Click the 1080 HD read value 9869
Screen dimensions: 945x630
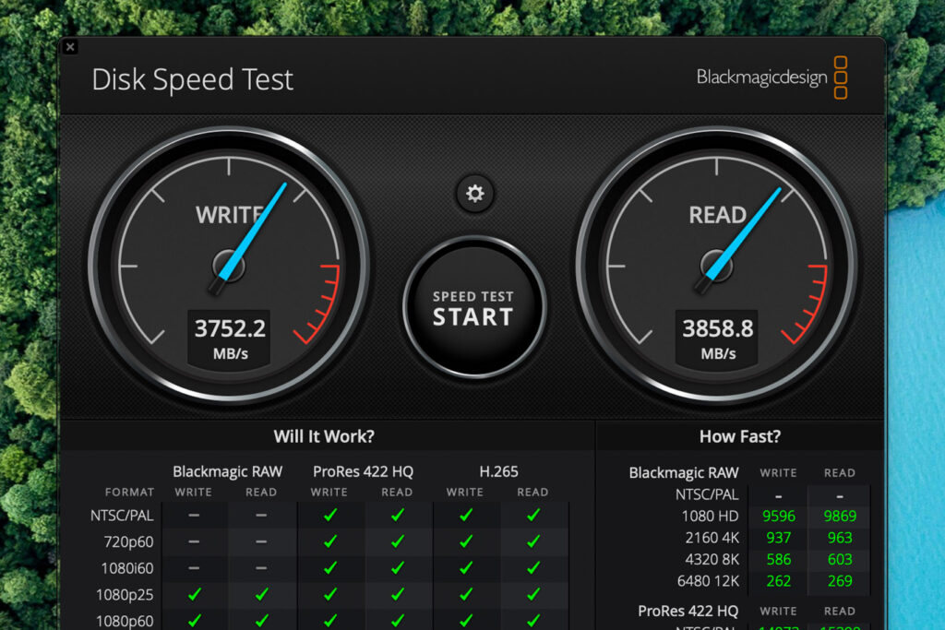tap(840, 517)
